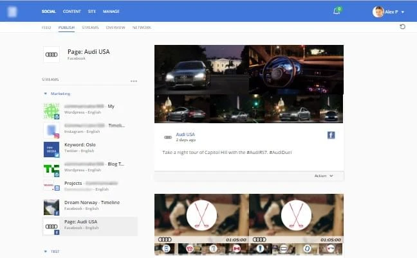Click the #AudiRS7 hashtag
Screen dimensions: 417x258
pyautogui.click(x=257, y=153)
